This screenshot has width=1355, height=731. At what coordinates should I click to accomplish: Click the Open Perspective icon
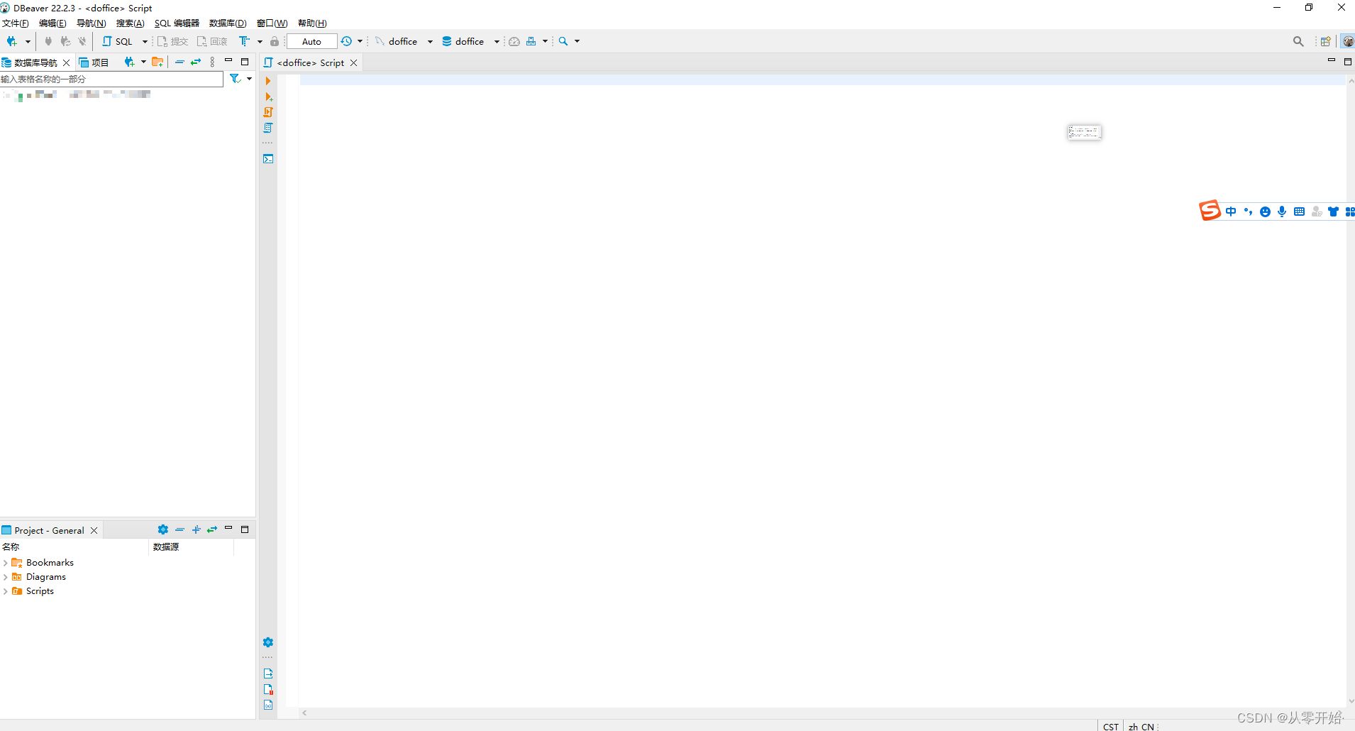click(x=1325, y=41)
